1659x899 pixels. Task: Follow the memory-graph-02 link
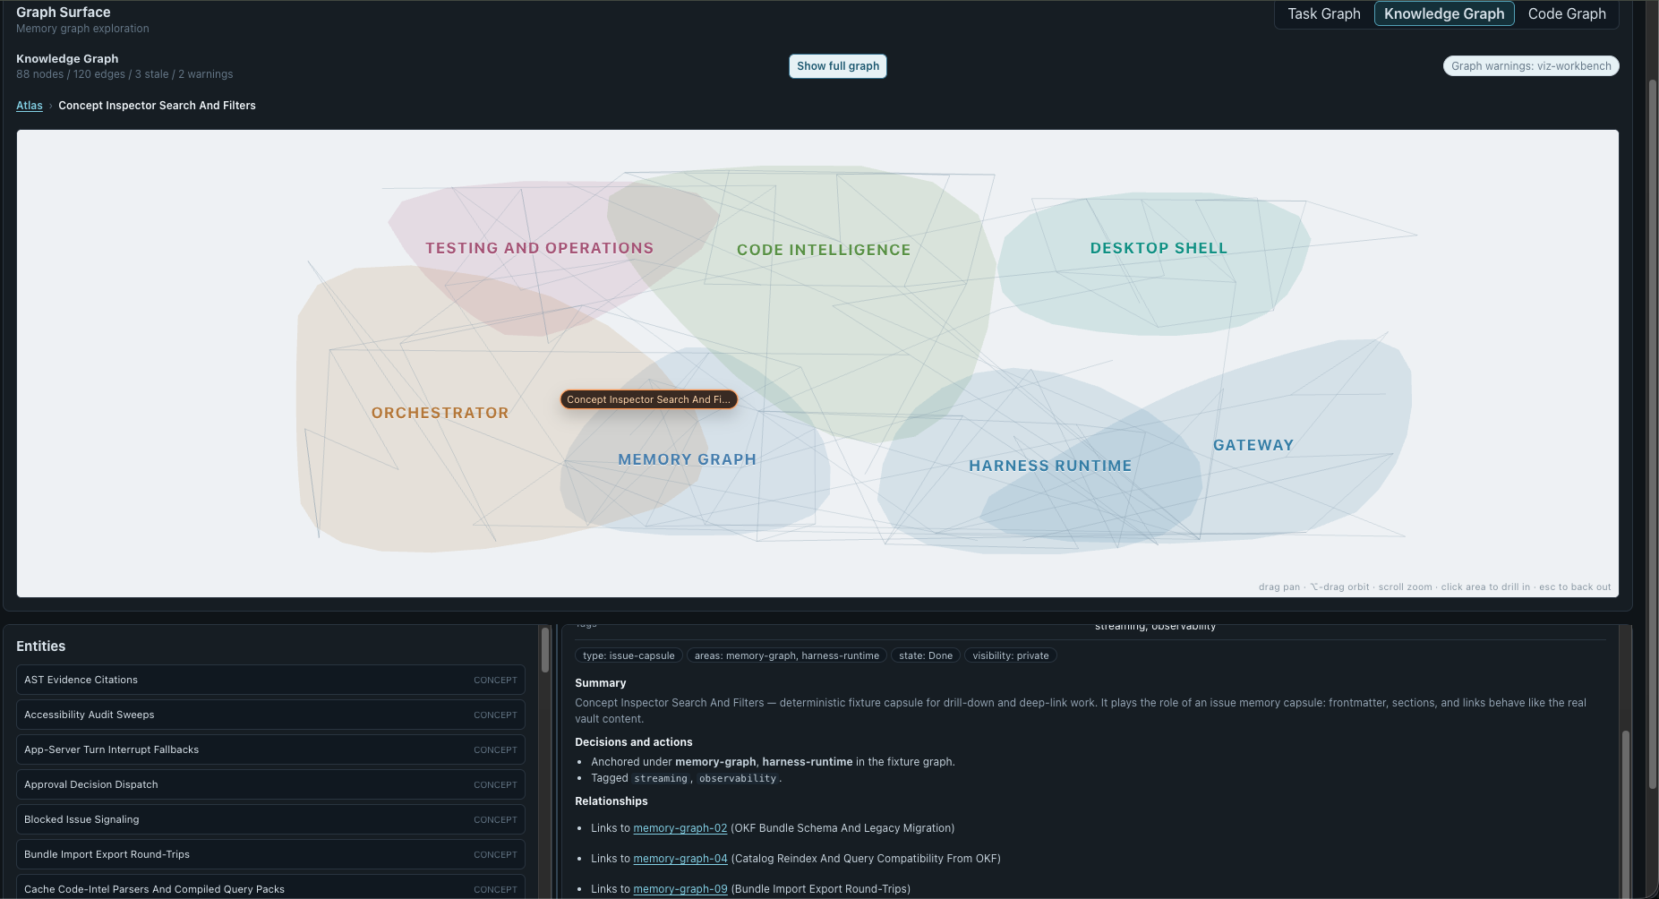[x=680, y=828]
